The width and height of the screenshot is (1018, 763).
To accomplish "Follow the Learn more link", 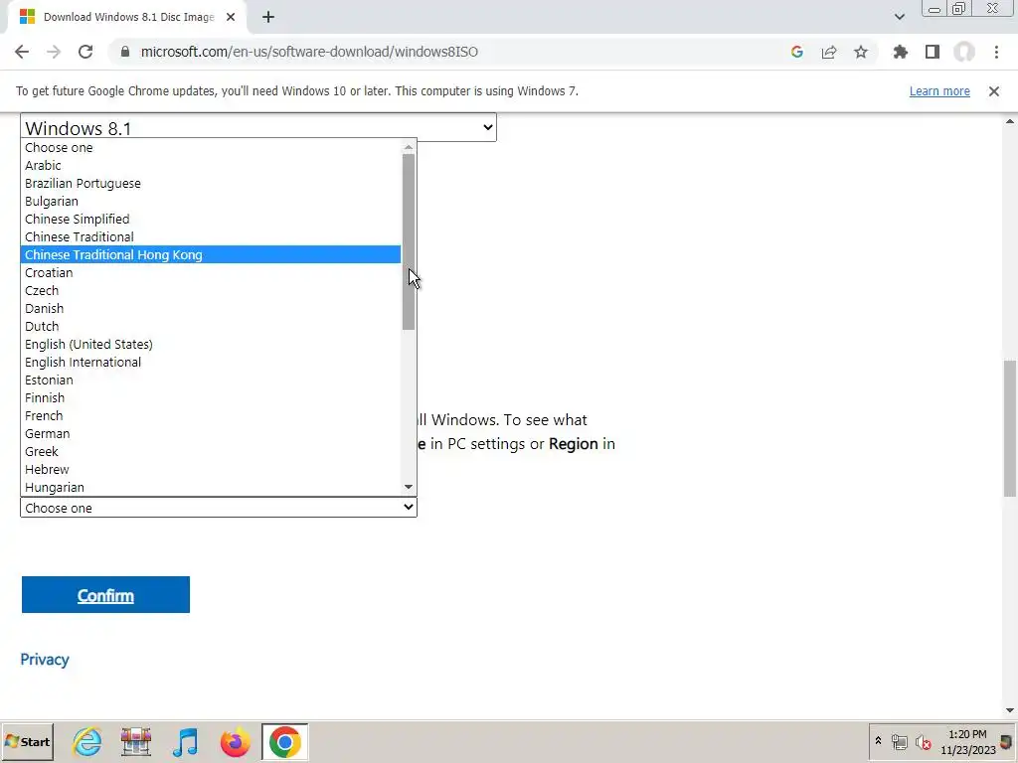I will [939, 91].
